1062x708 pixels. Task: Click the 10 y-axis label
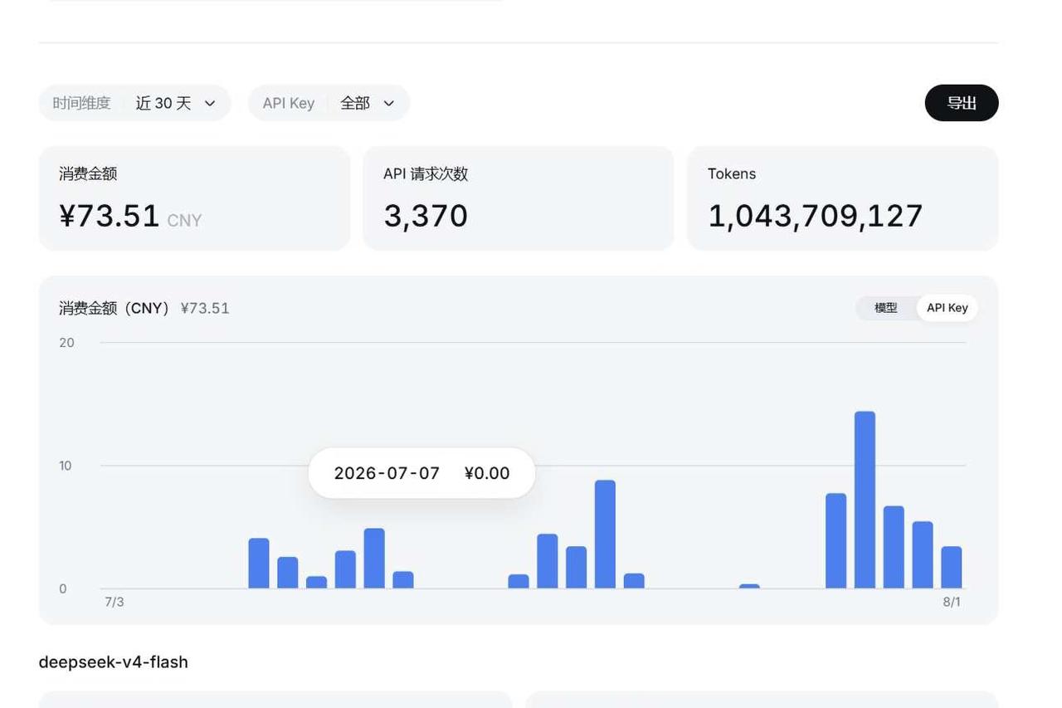[66, 466]
